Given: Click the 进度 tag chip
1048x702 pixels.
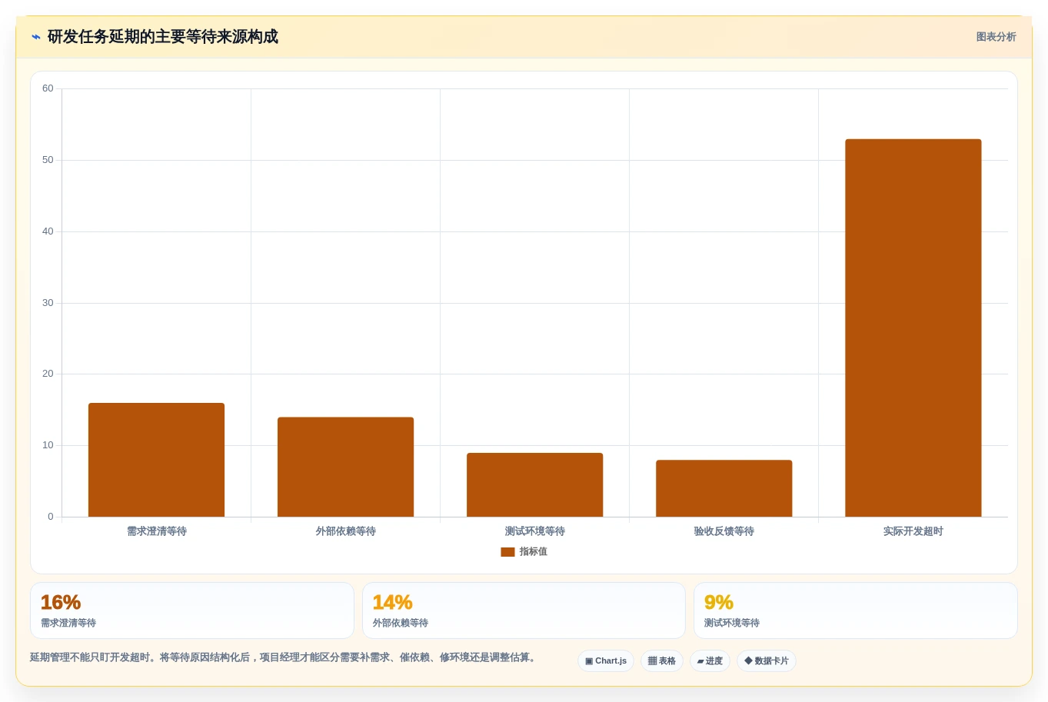Looking at the screenshot, I should 710,661.
